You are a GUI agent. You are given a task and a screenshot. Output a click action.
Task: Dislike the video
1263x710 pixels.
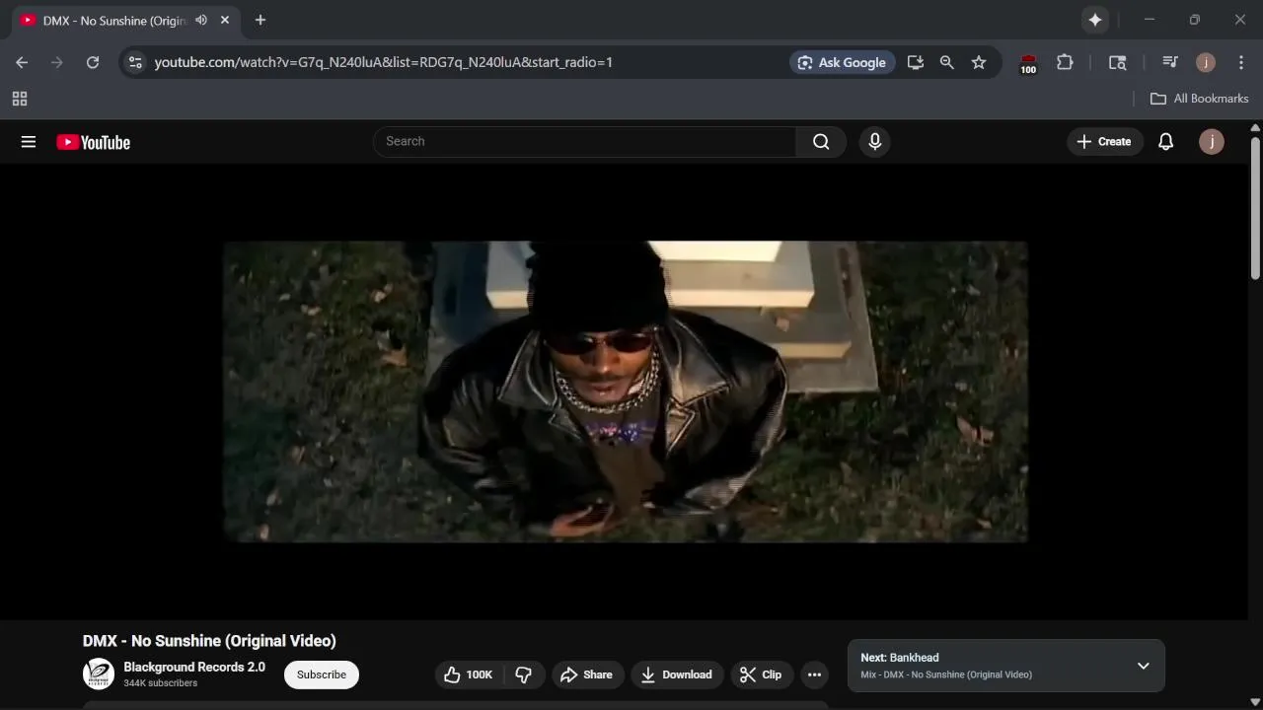coord(524,674)
